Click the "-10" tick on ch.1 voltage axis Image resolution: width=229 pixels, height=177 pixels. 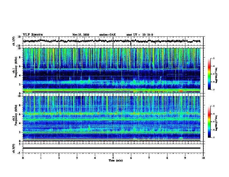coord(19,46)
